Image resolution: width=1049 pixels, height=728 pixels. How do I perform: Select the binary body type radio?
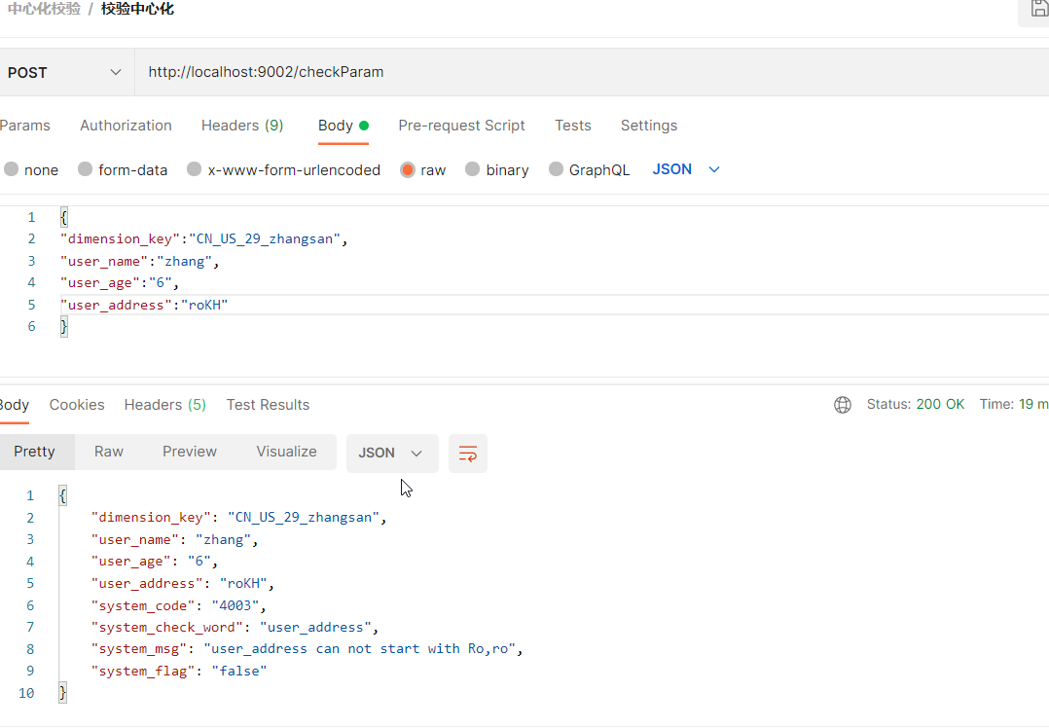coord(472,169)
